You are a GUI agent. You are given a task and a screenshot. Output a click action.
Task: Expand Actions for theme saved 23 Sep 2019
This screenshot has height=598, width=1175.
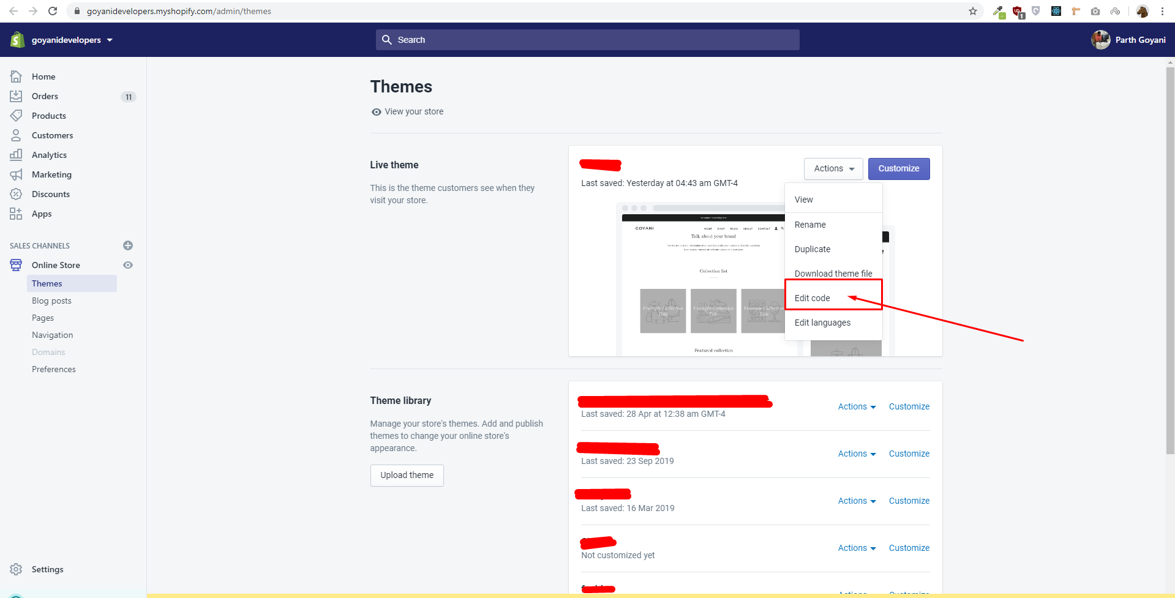tap(857, 454)
